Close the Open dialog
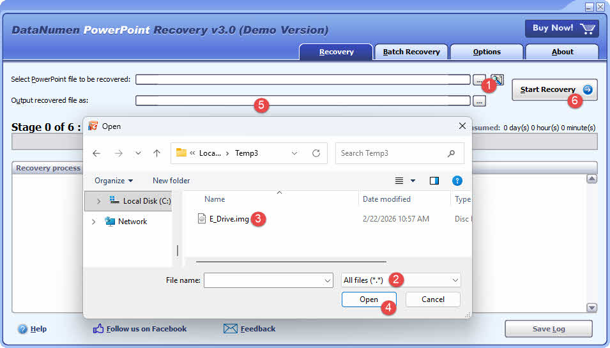This screenshot has width=610, height=348. pyautogui.click(x=462, y=126)
